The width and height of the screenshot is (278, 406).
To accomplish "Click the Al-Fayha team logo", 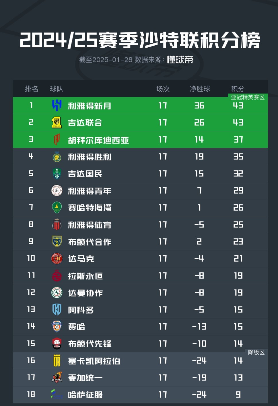I will click(57, 327).
